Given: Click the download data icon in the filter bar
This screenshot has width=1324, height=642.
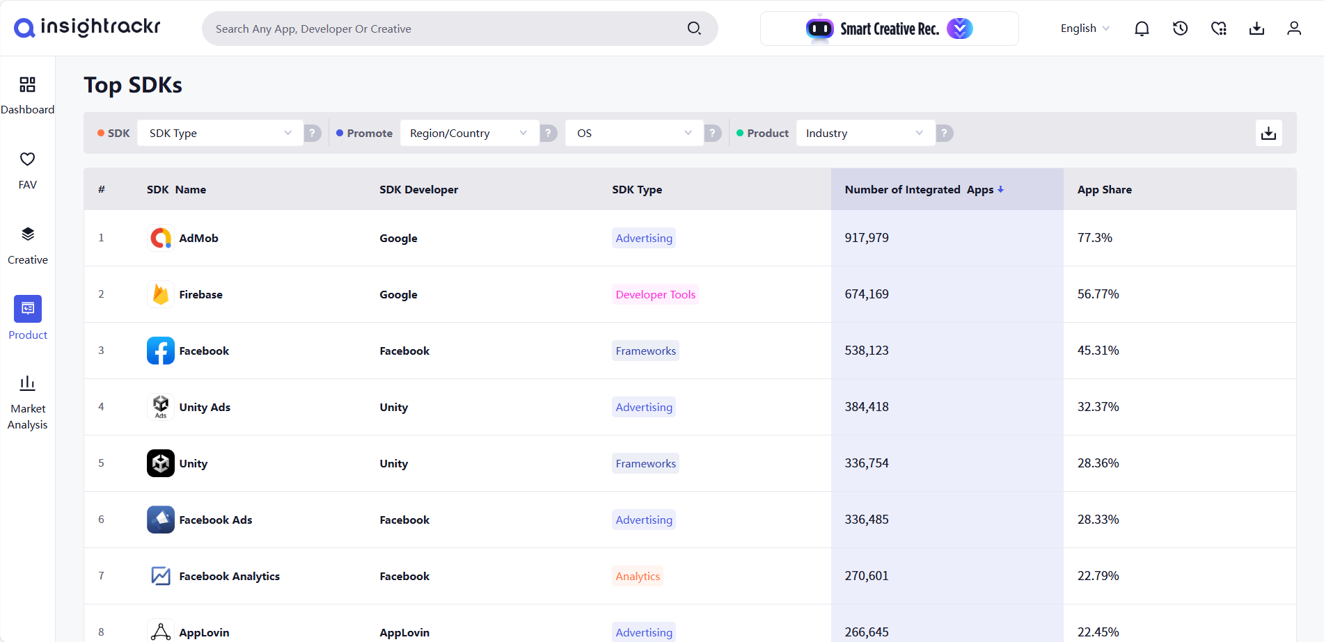Looking at the screenshot, I should tap(1268, 132).
